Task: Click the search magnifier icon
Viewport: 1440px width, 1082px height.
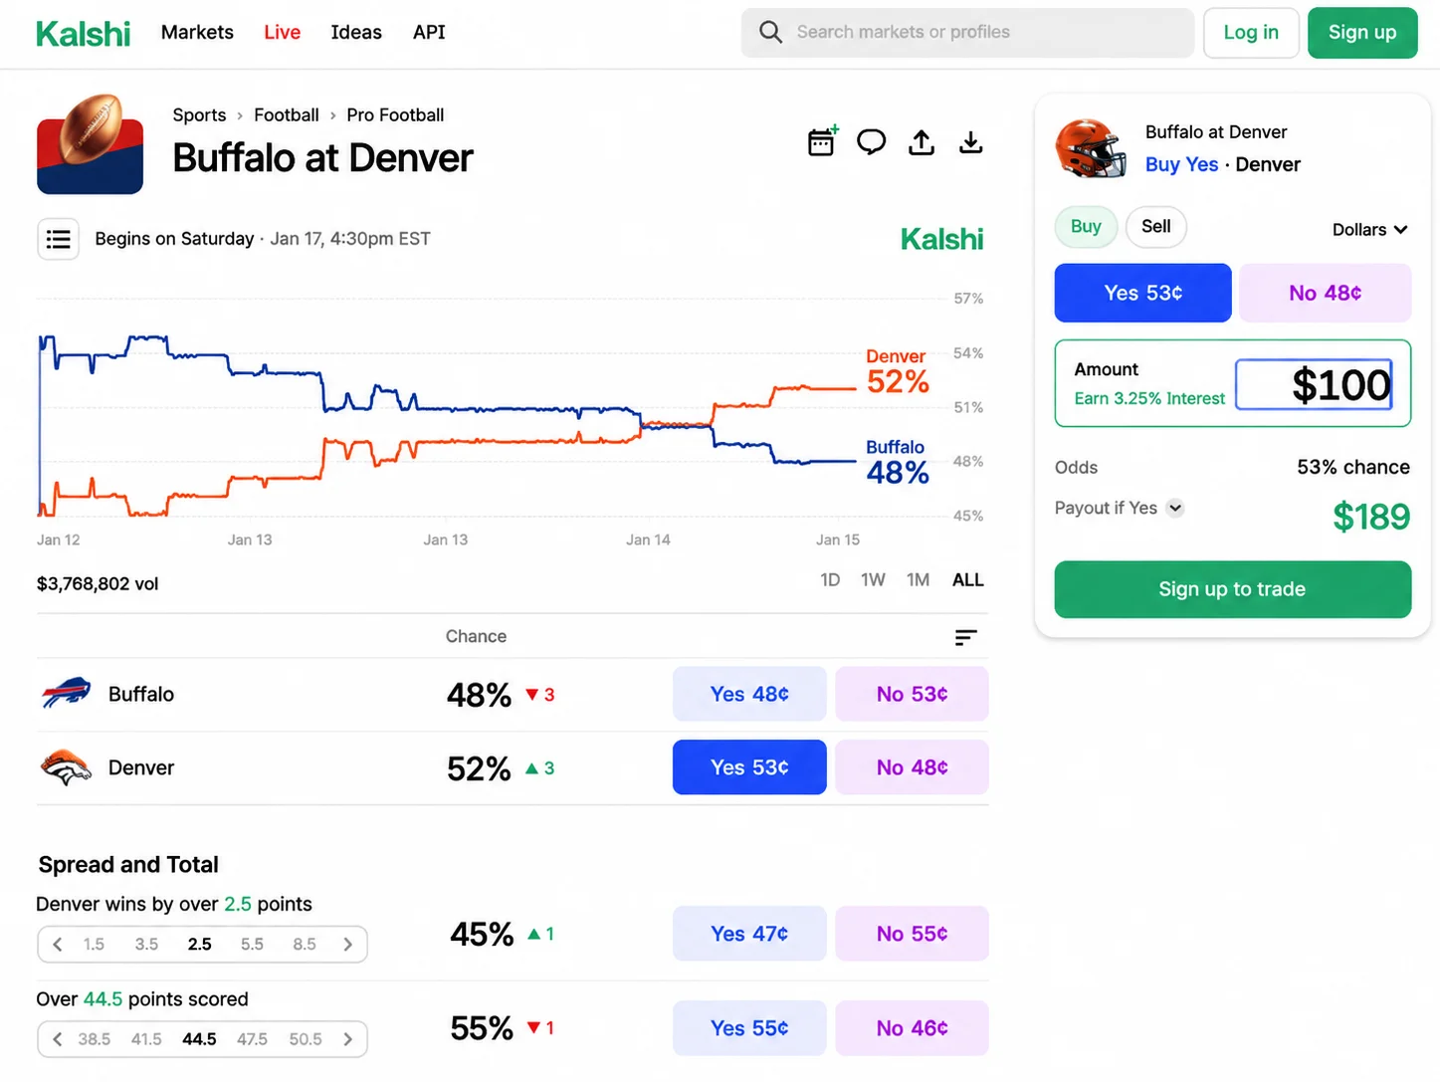Action: [x=770, y=32]
